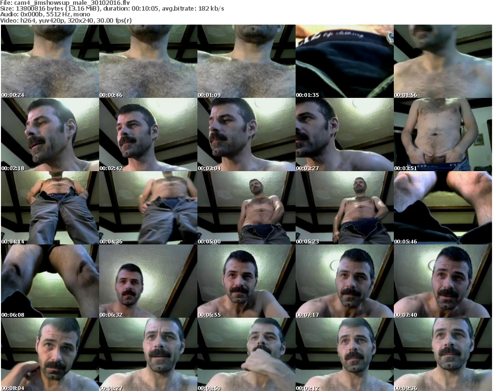This screenshot has width=493, height=391.
Task: Open the thumbnail stamped 00:04:36
Action: [x=148, y=208]
